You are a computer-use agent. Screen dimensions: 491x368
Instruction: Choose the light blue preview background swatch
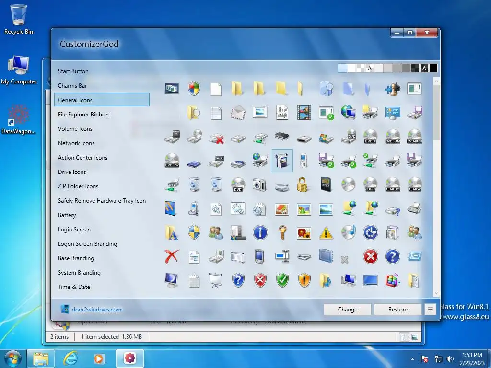pyautogui.click(x=342, y=68)
